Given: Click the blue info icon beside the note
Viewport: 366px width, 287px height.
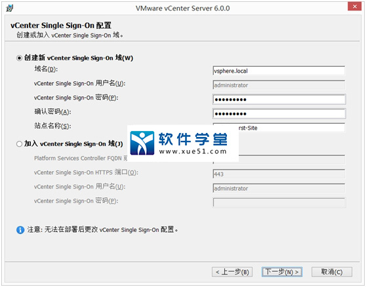Looking at the screenshot, I should tap(20, 230).
